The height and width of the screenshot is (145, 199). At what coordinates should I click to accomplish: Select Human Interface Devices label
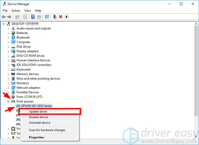[33, 60]
